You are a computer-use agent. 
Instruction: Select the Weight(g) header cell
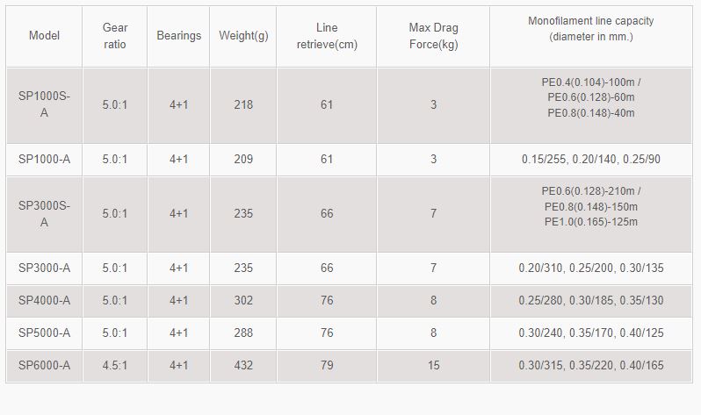[243, 36]
